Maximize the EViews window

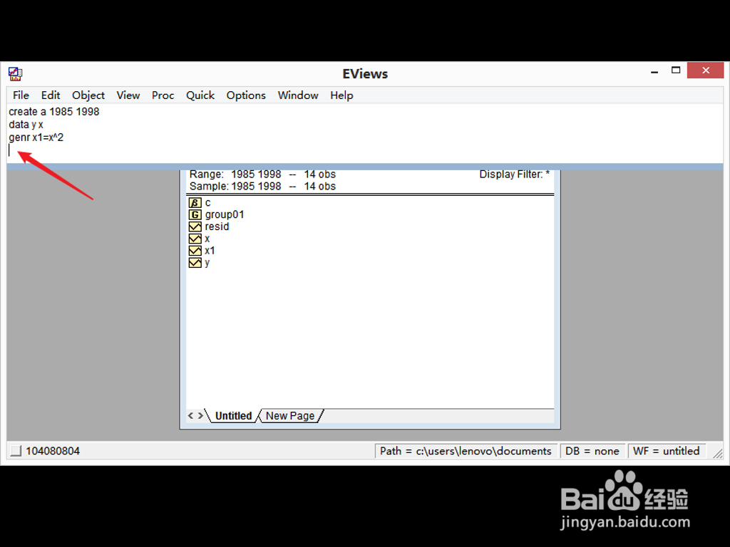(676, 71)
